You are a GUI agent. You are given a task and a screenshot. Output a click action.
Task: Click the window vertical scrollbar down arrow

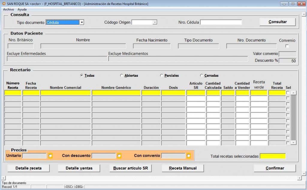click(304, 174)
